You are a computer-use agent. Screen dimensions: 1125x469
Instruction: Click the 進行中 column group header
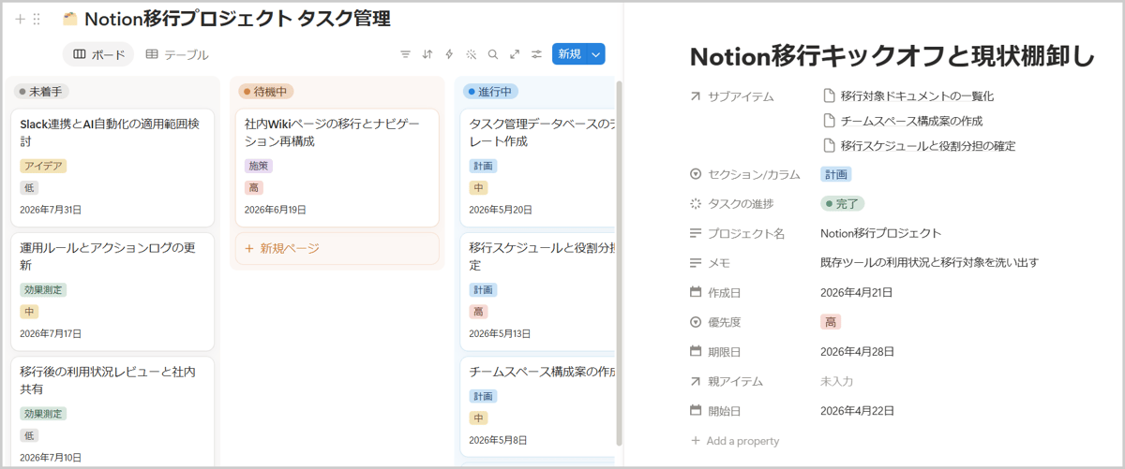coord(491,92)
